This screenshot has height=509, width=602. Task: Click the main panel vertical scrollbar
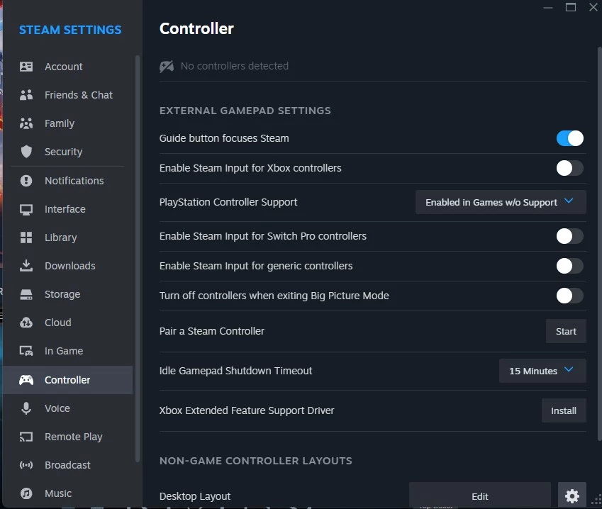click(600, 244)
